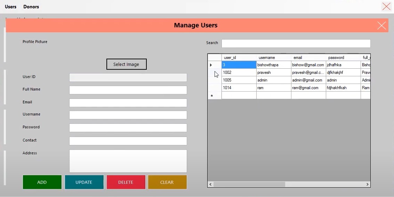Screen dimensions: 394x197
Task: Click the scrollbar right arrow in grid
Action: tap(367, 185)
